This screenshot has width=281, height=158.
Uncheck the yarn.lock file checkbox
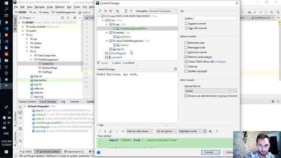(x=106, y=57)
